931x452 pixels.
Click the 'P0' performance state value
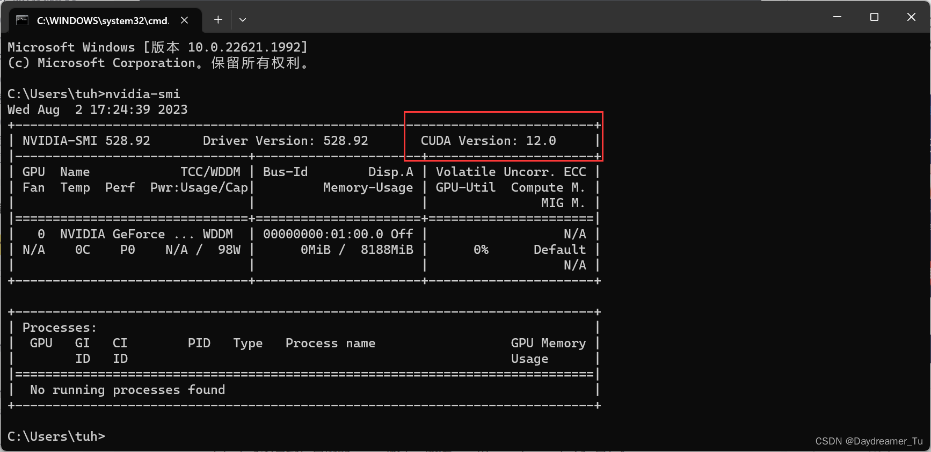[x=128, y=250]
